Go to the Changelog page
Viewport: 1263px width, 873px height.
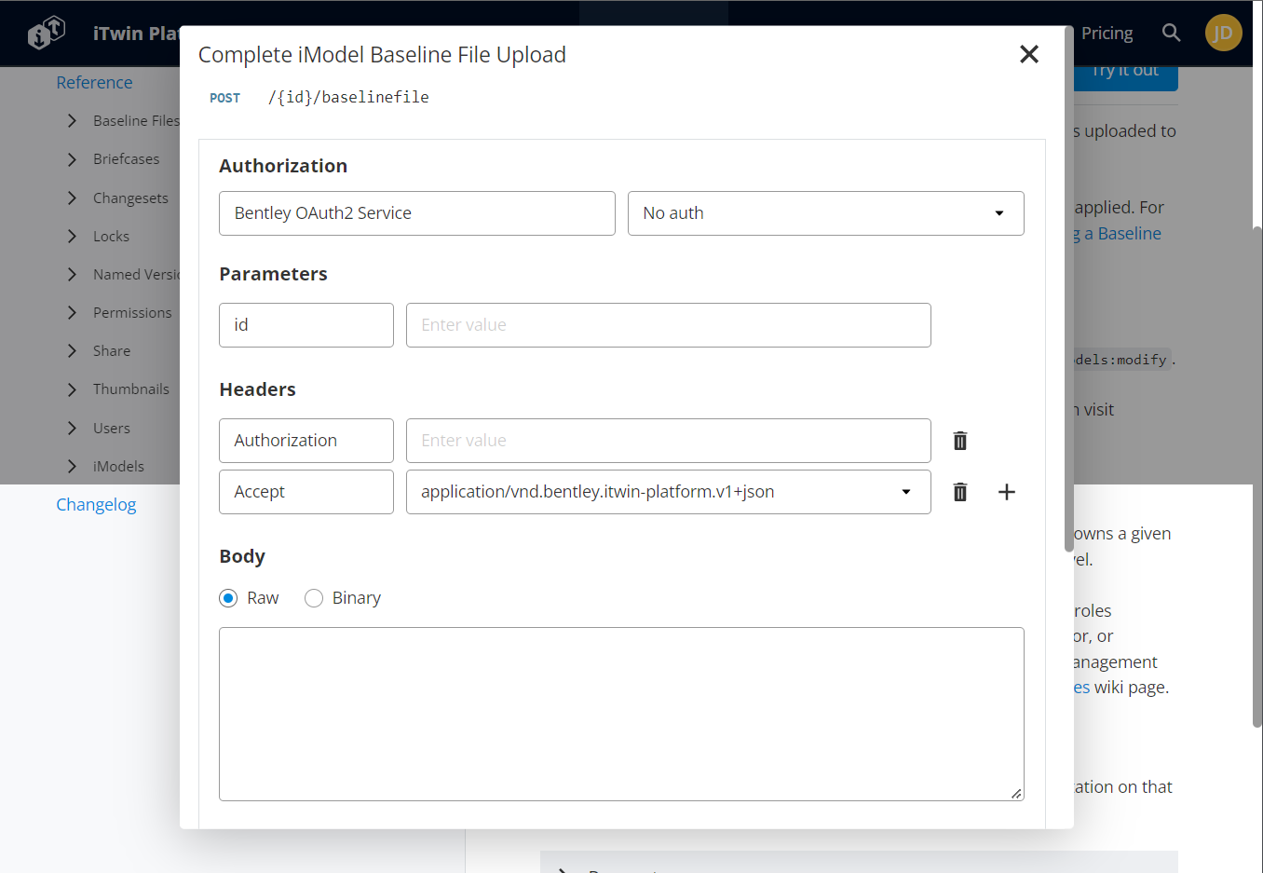[96, 504]
